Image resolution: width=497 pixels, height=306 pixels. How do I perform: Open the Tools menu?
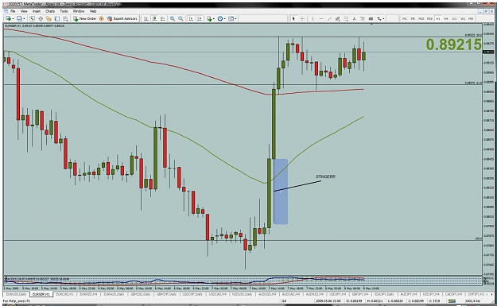click(x=64, y=11)
